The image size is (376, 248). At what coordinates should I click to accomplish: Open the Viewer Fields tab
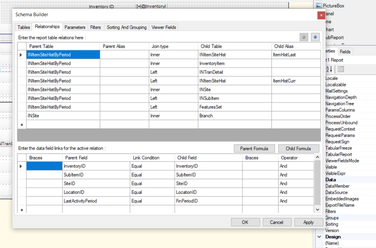[x=164, y=27]
